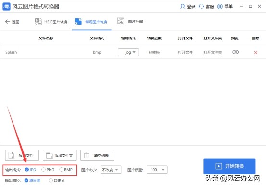The height and width of the screenshot is (187, 266).
Task: Click the 预览 column header
Action: click(235, 38)
